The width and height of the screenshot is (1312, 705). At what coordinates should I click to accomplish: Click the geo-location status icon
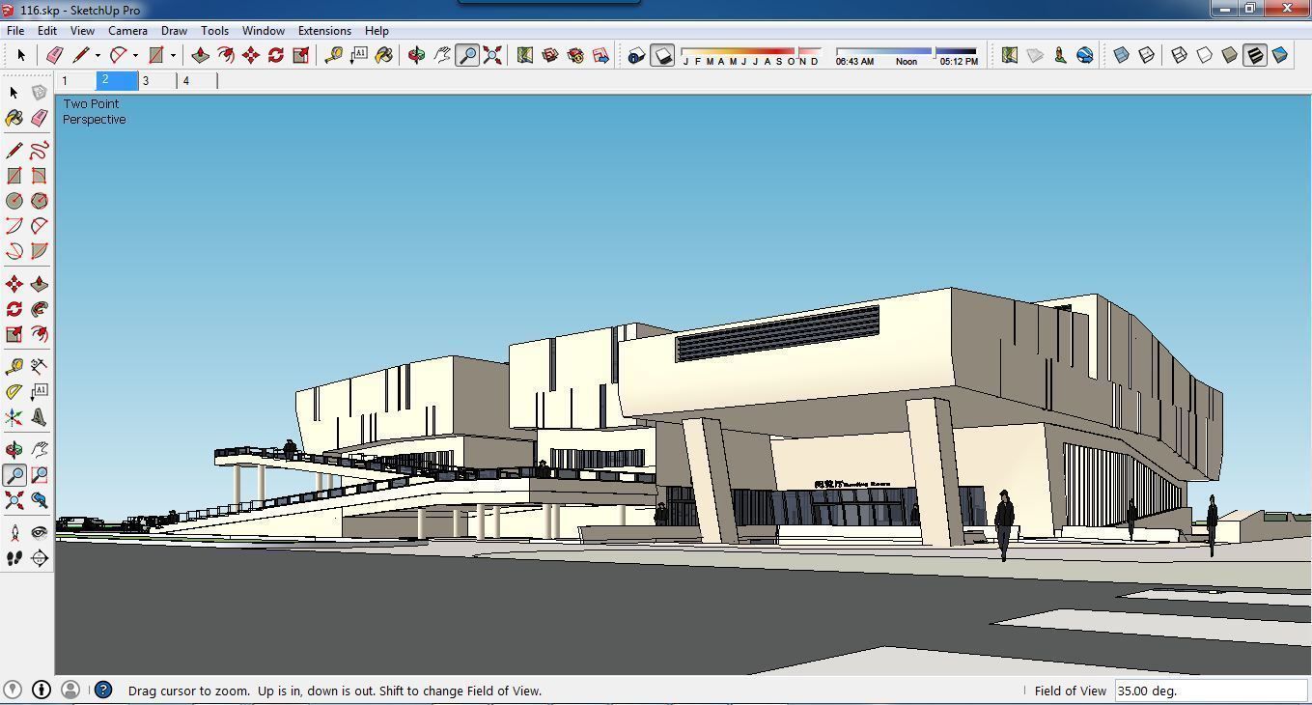(x=14, y=690)
